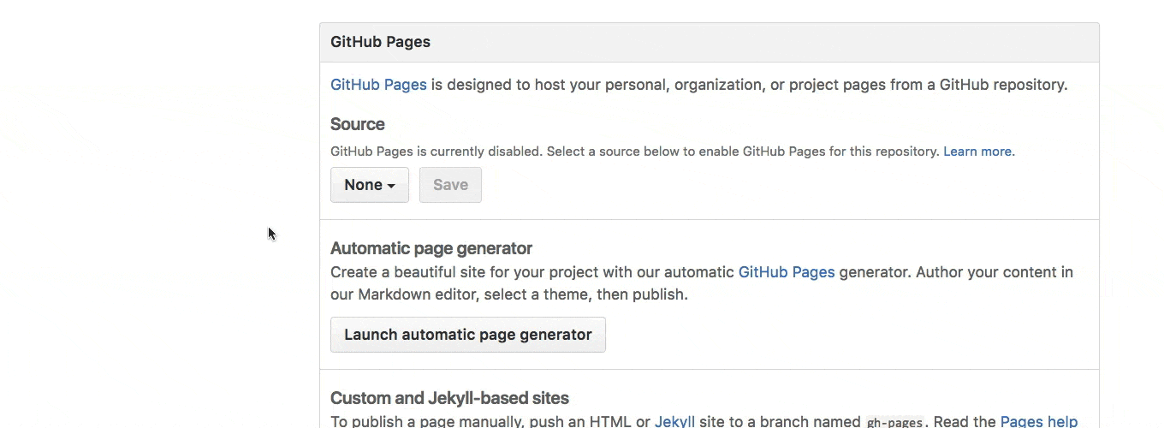Select the Automatic page generator heading

tap(431, 248)
